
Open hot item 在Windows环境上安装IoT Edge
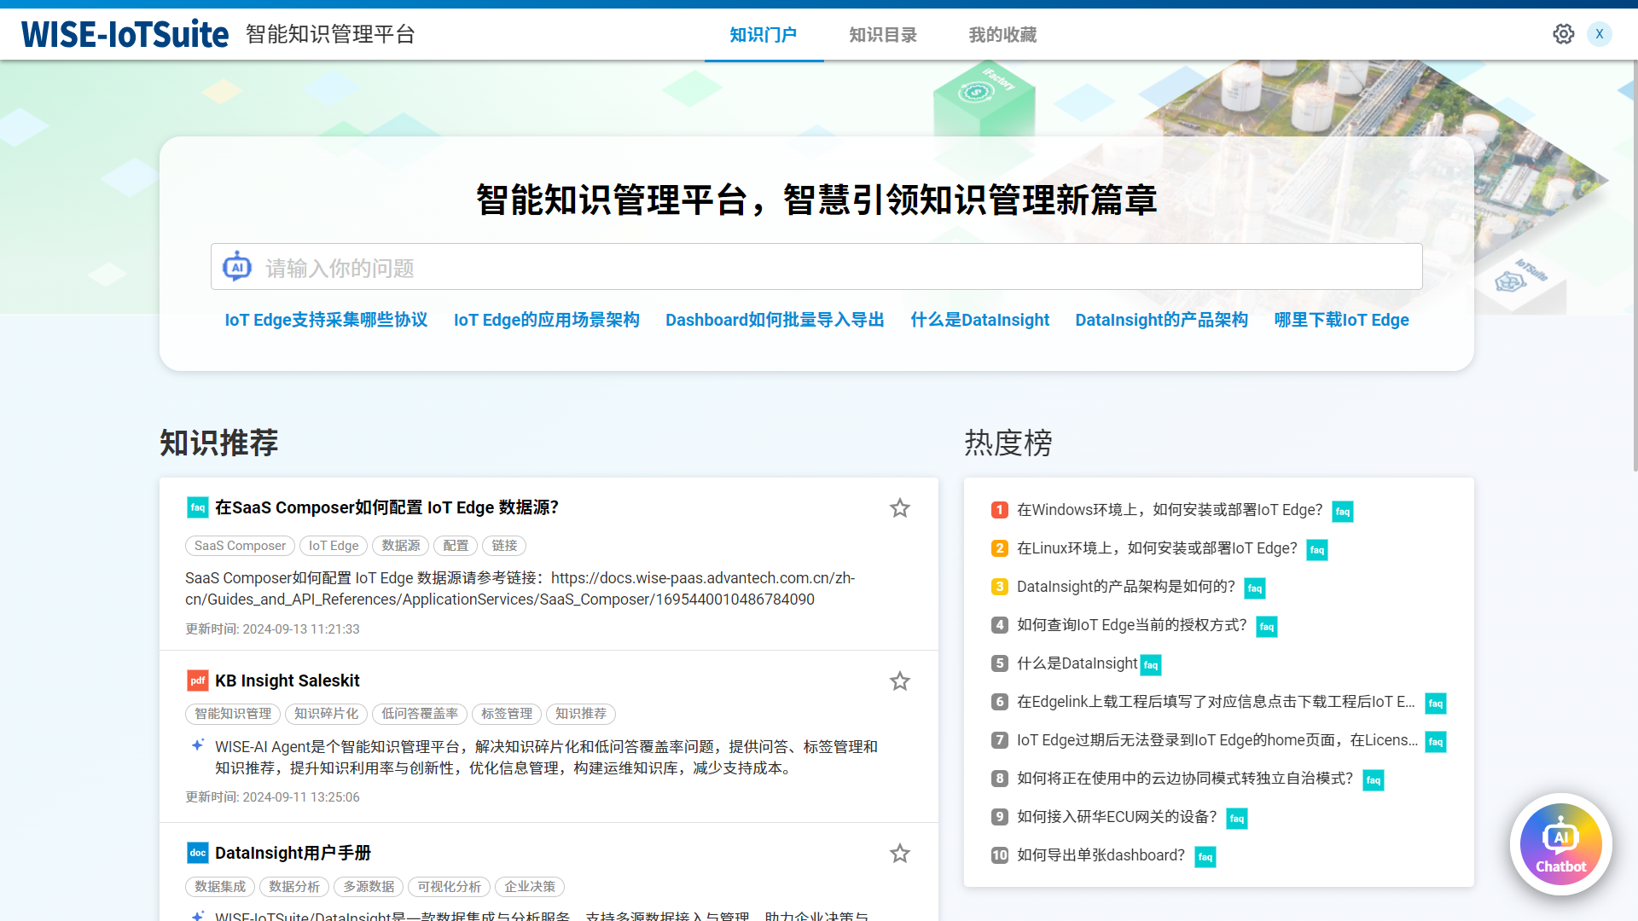[1169, 510]
